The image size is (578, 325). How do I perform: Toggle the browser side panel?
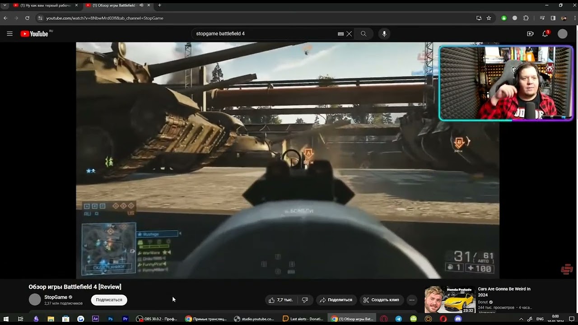point(553,18)
